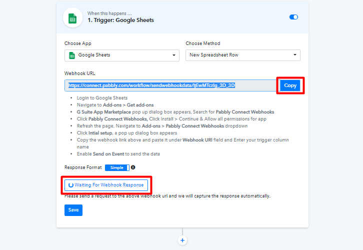Click the 'Login to Google Sheets' instruction
This screenshot has height=250, width=363.
(x=102, y=98)
